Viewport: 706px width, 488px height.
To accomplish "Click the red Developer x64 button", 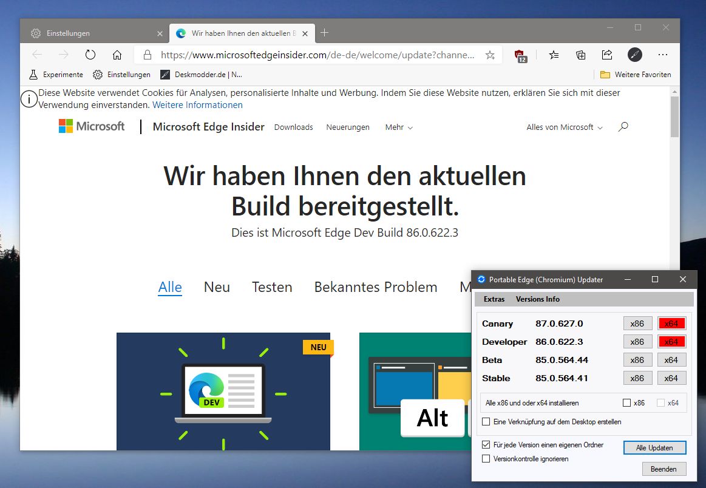I will (x=671, y=342).
